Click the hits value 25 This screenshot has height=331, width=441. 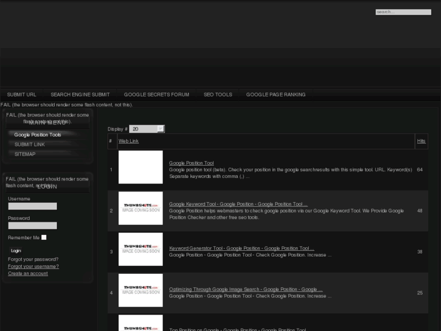tap(420, 293)
